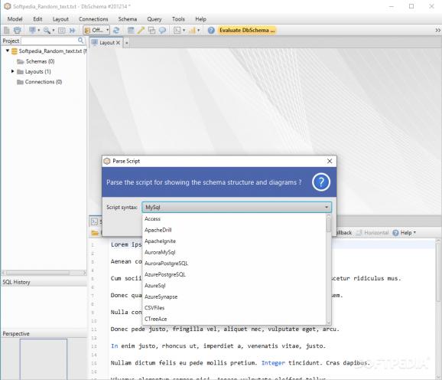Click the callout comment bubble icon
Image resolution: width=442 pixels, height=380 pixels.
(162, 30)
